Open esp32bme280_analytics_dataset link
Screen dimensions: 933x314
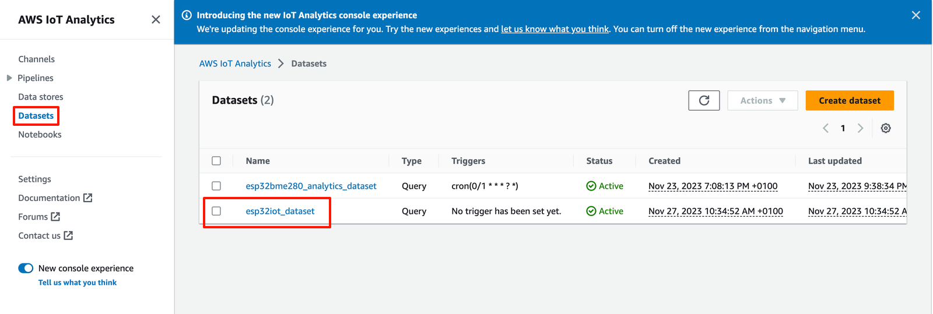pos(311,186)
